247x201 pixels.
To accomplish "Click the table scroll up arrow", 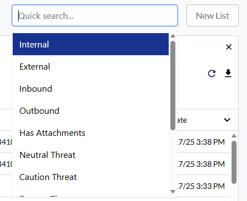I will click(x=234, y=136).
